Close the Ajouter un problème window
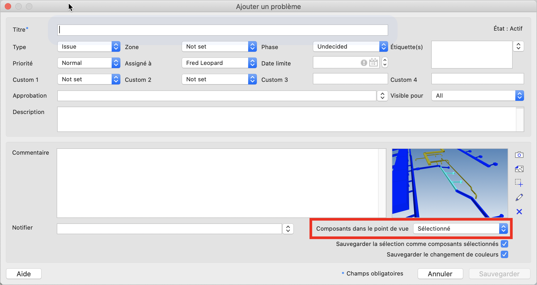Image resolution: width=537 pixels, height=285 pixels. (8, 6)
